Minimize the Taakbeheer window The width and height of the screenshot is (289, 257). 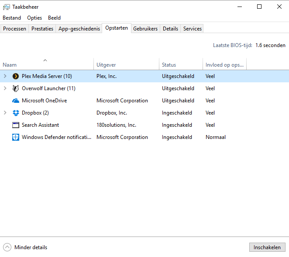[240, 7]
